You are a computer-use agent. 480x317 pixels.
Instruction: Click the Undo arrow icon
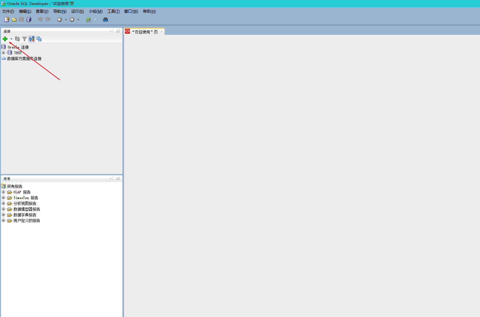coord(40,20)
